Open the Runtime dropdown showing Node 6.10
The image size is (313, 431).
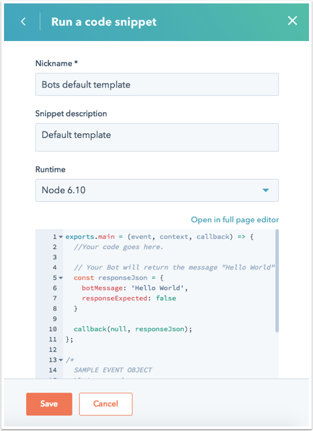pos(156,190)
